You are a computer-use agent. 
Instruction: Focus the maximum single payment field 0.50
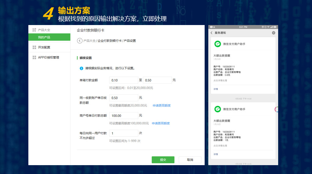(157, 80)
